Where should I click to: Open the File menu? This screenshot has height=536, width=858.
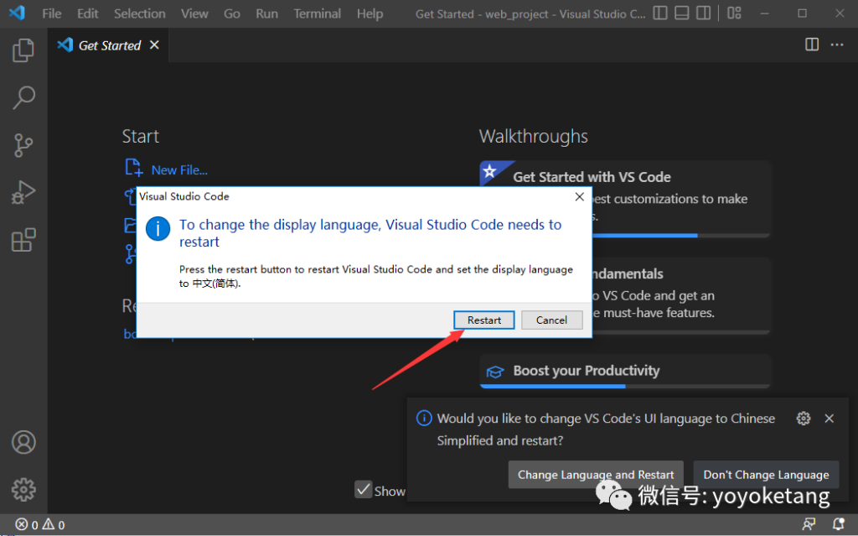coord(51,13)
